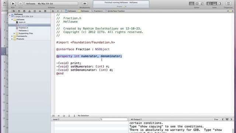This screenshot has height=133, width=236.
Task: Show the Search navigator
Action: [24, 11]
